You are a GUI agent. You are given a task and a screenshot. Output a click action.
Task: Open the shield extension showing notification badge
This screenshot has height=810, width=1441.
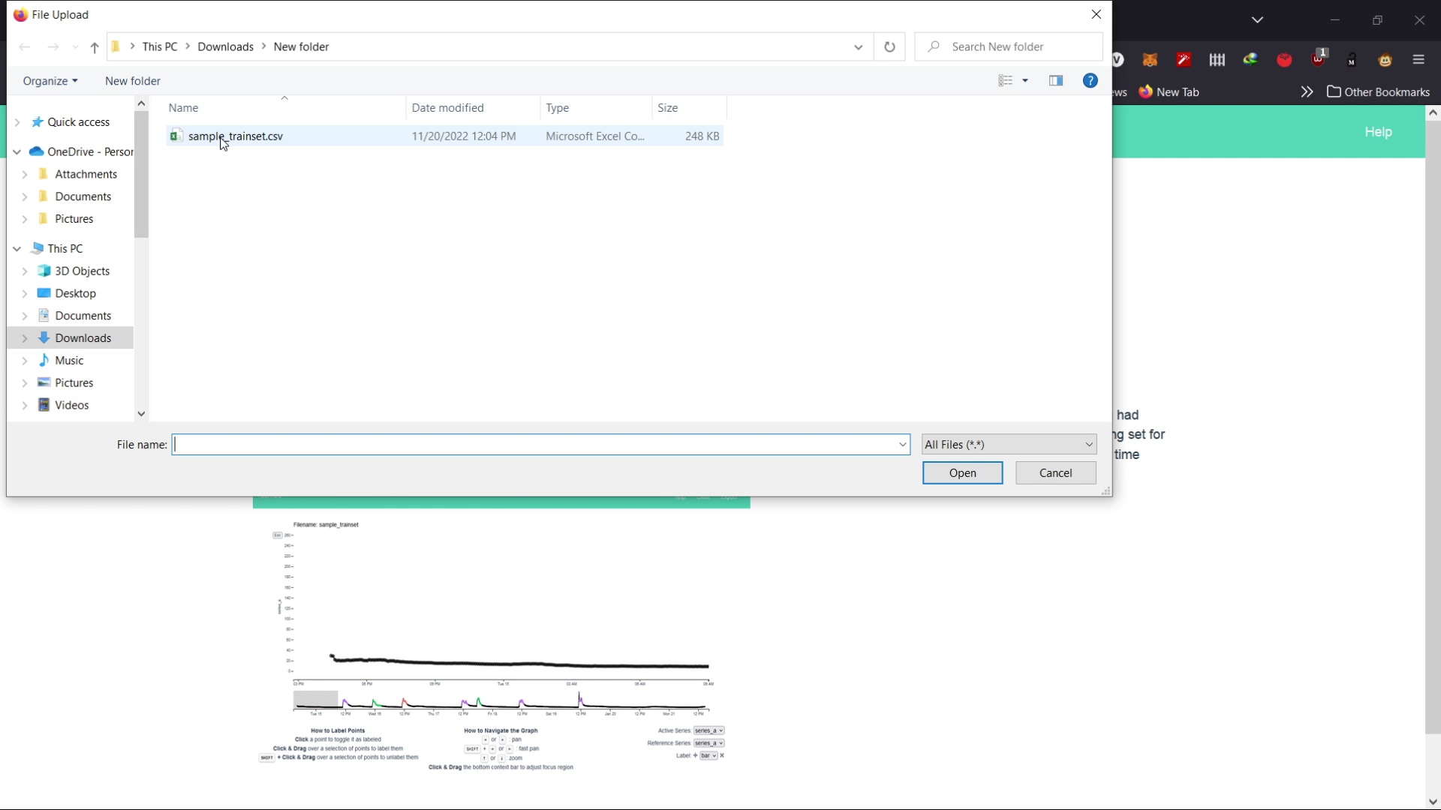(1319, 61)
